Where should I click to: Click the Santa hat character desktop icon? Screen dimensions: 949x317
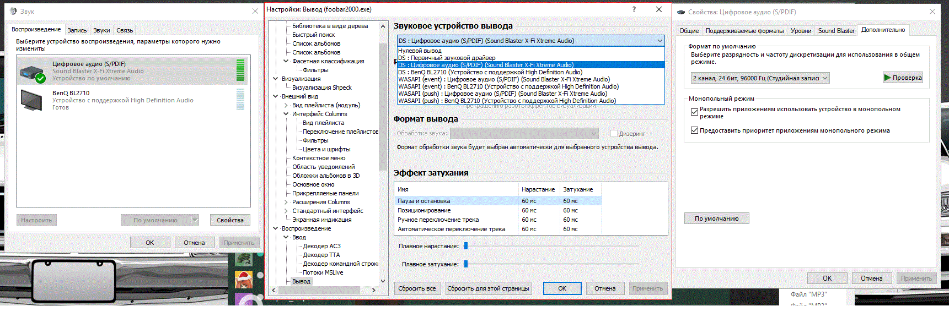(x=244, y=280)
